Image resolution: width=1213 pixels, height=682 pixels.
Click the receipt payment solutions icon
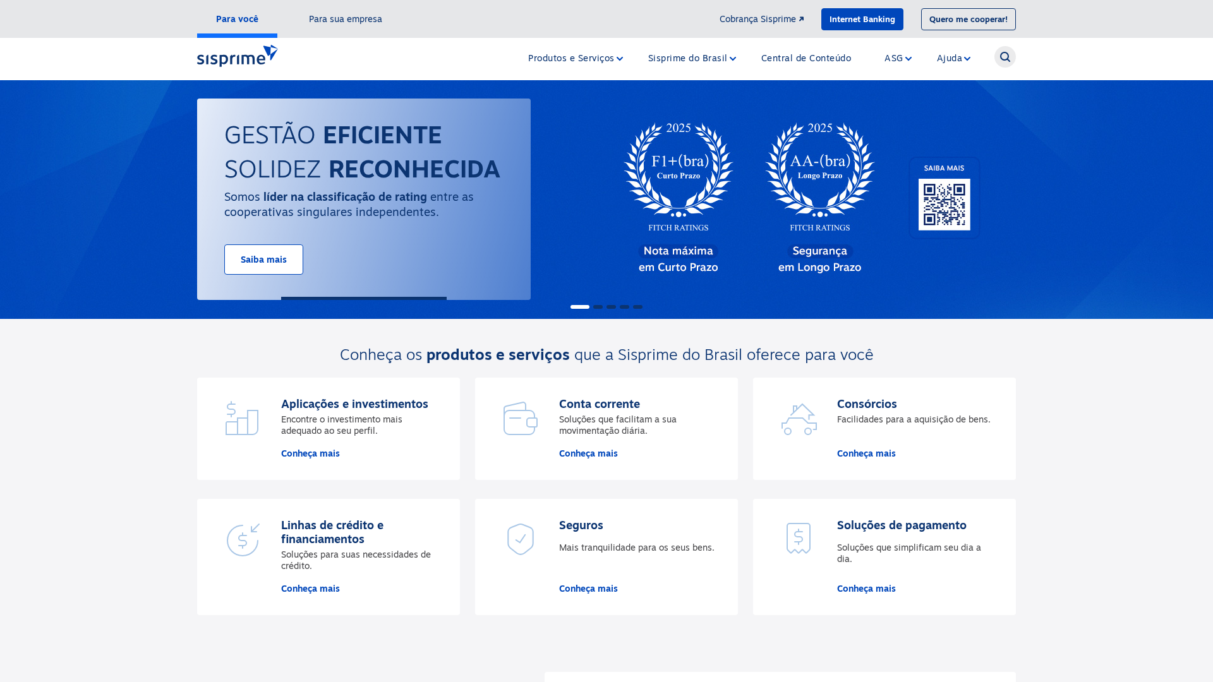click(x=799, y=539)
